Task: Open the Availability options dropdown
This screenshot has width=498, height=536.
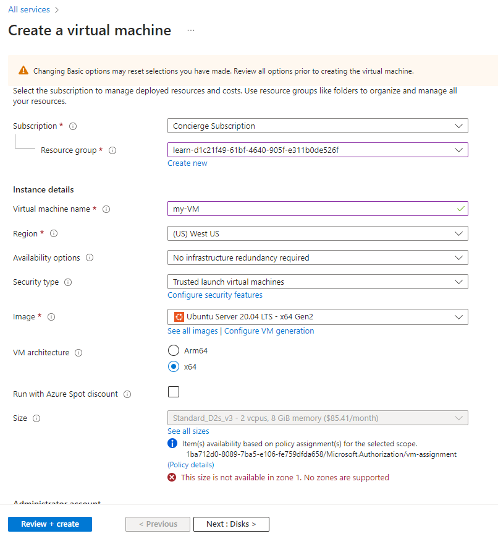Action: (318, 257)
